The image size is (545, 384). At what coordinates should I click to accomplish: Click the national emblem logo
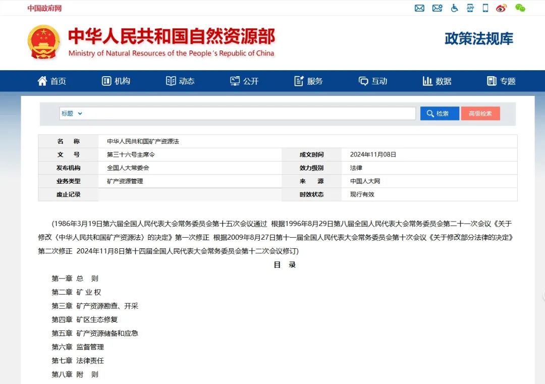coord(43,42)
